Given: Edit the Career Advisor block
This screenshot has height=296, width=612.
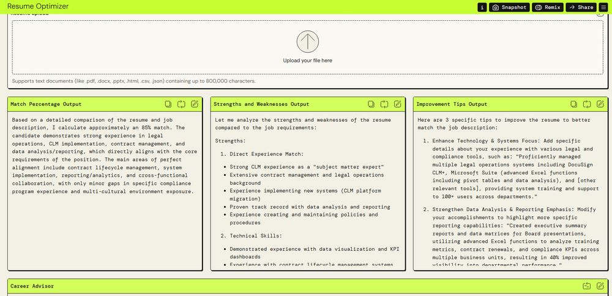Looking at the screenshot, I should pos(600,286).
